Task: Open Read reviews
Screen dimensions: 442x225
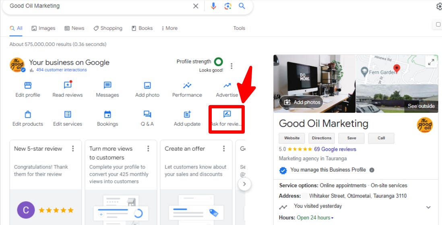Action: point(68,89)
